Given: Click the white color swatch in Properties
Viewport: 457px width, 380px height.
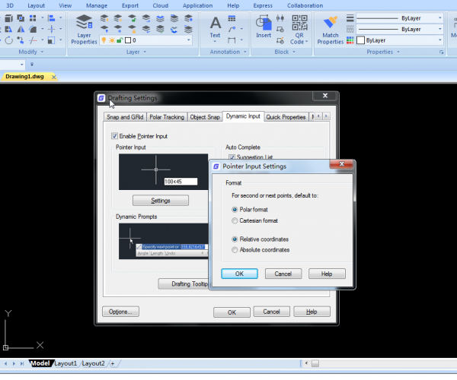Looking at the screenshot, I should point(360,40).
